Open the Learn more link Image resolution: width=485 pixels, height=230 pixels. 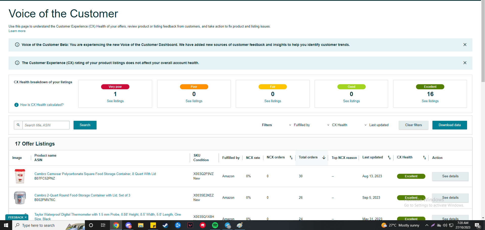[17, 31]
